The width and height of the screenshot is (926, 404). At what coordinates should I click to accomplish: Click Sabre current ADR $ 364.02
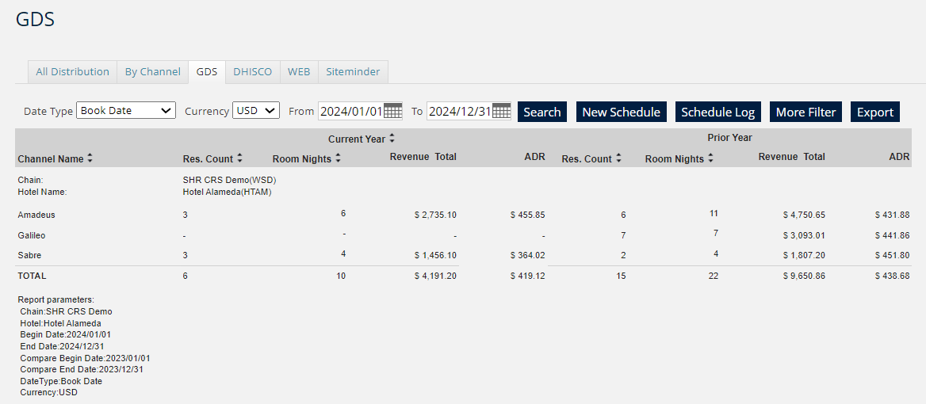tap(527, 255)
